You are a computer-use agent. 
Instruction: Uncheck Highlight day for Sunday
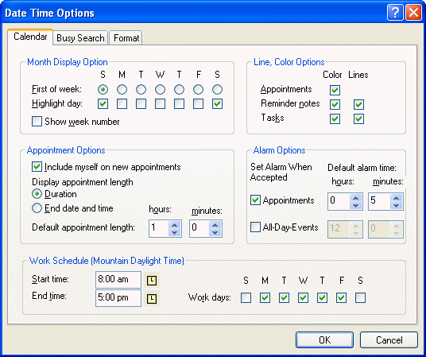point(103,103)
